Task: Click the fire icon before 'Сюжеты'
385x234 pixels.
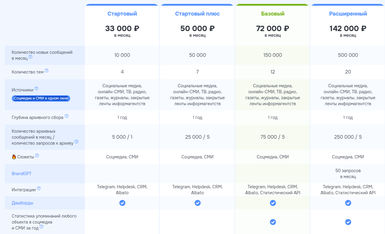Action: pyautogui.click(x=14, y=157)
